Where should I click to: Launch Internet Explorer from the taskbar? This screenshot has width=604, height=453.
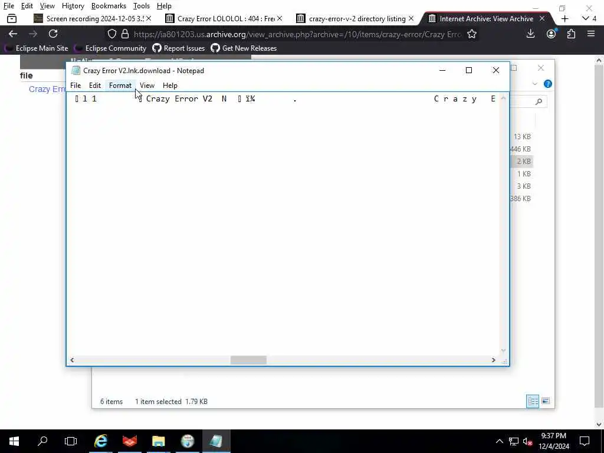(x=101, y=441)
